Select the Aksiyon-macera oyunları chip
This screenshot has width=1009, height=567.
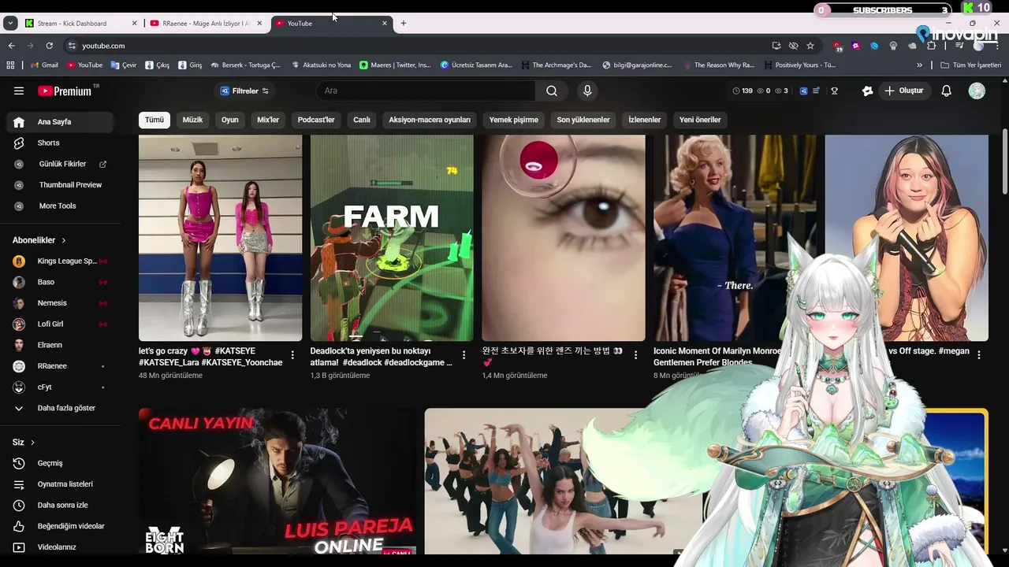click(430, 120)
